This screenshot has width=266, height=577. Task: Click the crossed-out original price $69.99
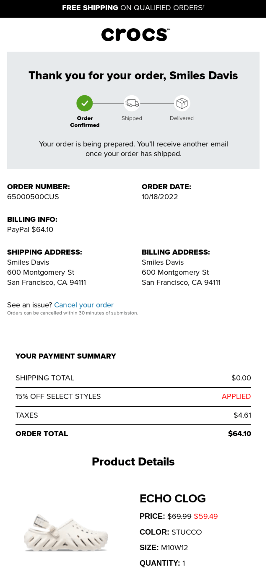coord(179,516)
